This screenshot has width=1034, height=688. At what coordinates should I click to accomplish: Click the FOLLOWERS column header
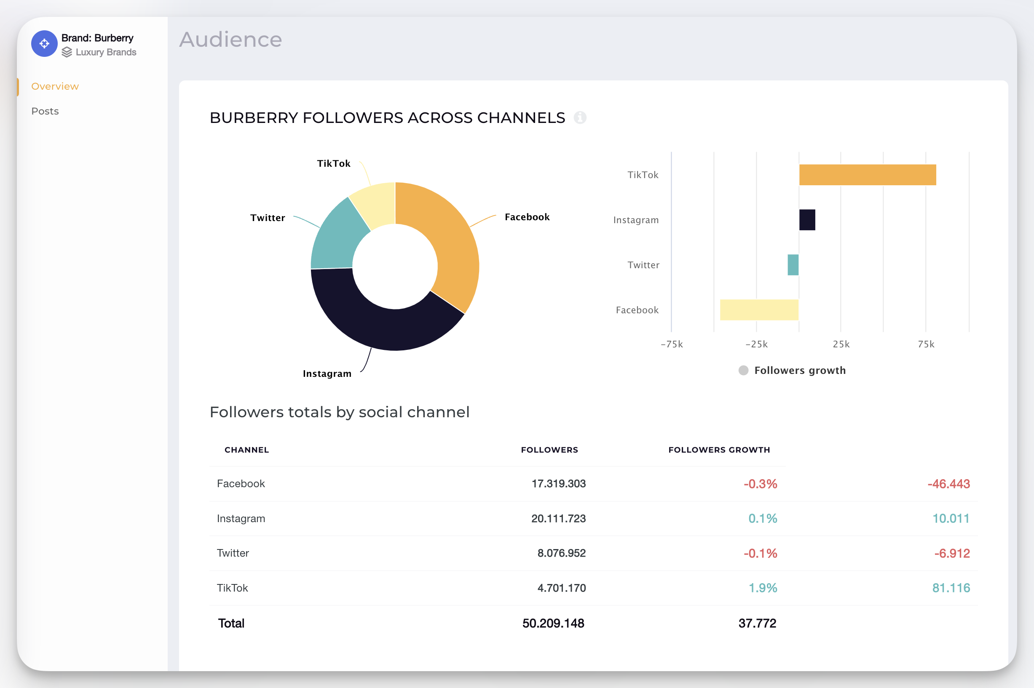[x=549, y=450]
